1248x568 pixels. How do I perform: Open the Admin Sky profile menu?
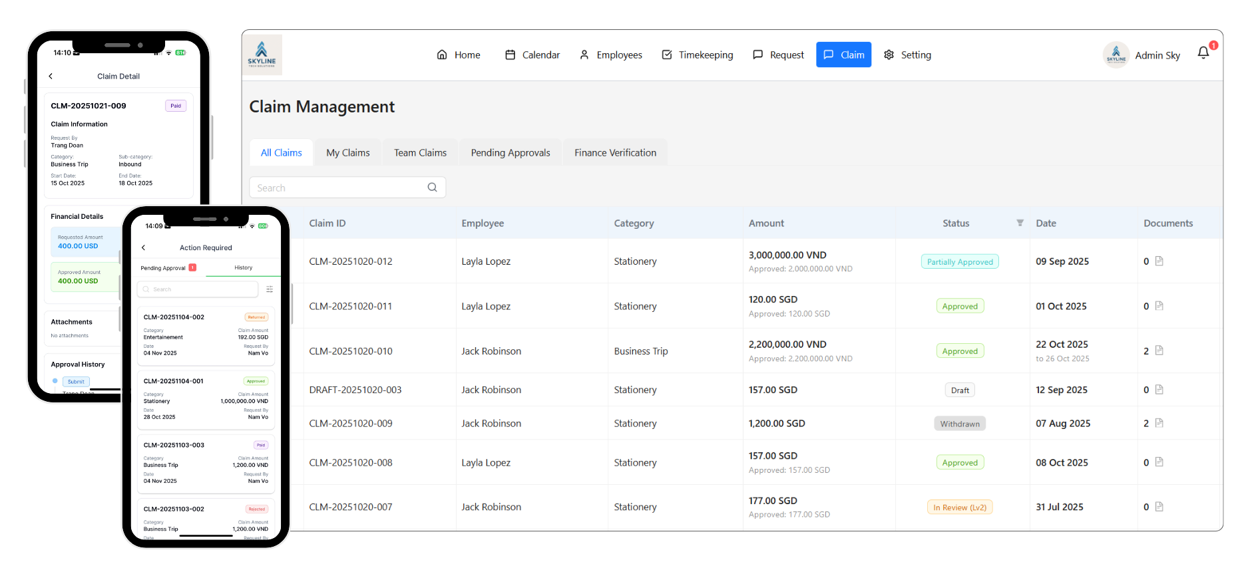[1142, 55]
